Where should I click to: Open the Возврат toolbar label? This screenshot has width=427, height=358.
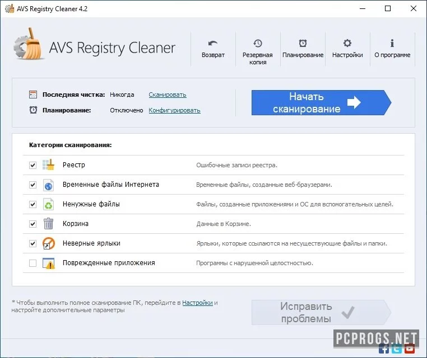214,55
